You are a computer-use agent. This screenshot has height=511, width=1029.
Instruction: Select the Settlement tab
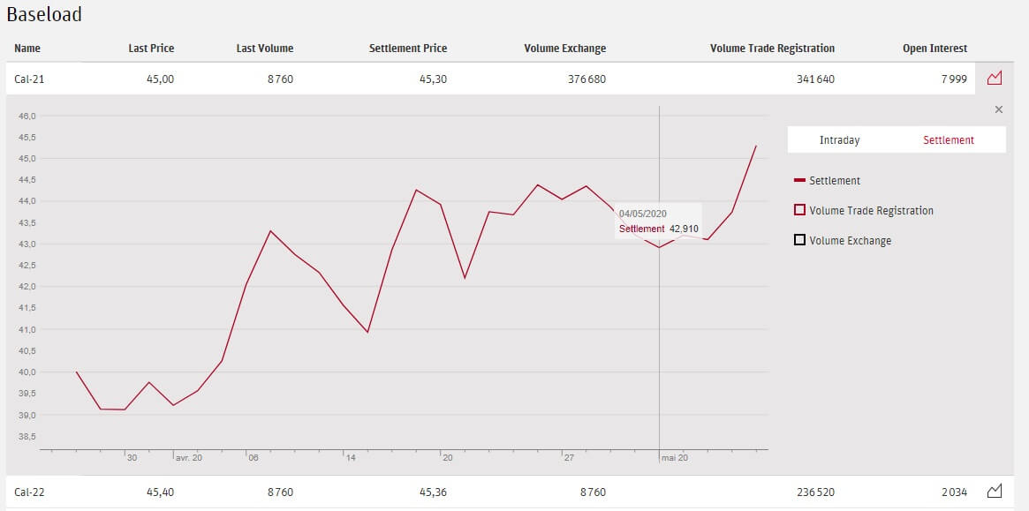948,139
